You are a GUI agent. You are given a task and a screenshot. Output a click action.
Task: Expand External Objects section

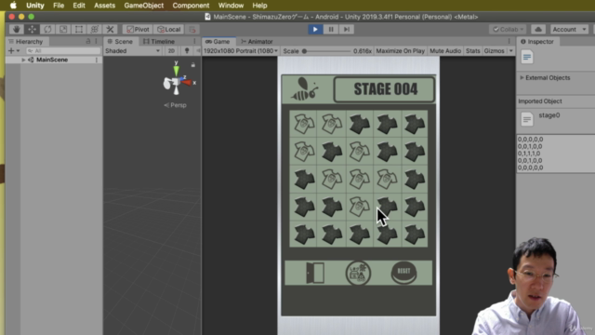(x=522, y=77)
